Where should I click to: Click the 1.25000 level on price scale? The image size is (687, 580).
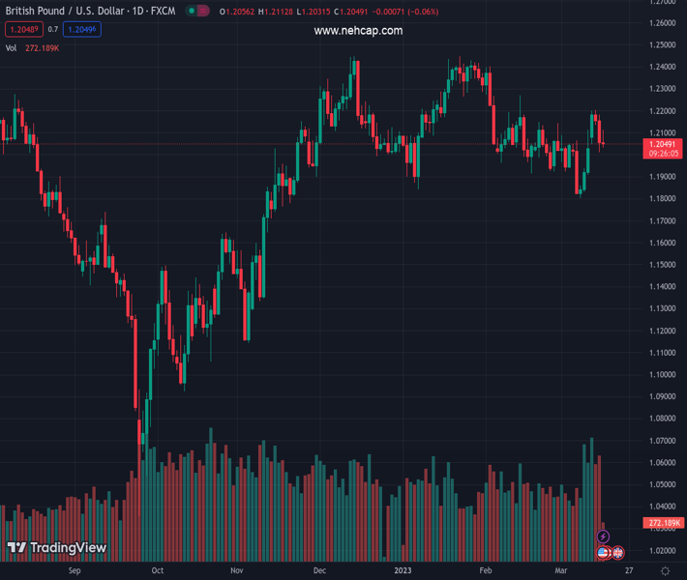click(663, 44)
